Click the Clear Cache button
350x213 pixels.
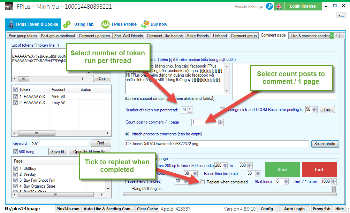pyautogui.click(x=147, y=209)
